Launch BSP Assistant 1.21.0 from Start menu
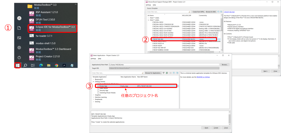 pyautogui.click(x=52, y=13)
